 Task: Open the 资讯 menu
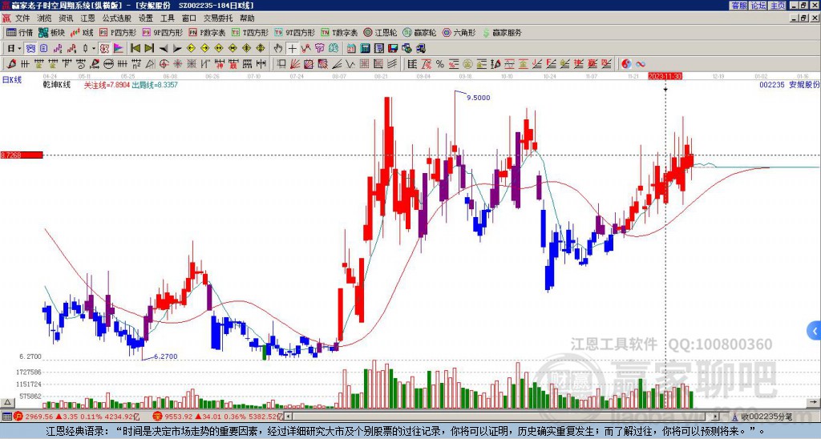[x=66, y=18]
